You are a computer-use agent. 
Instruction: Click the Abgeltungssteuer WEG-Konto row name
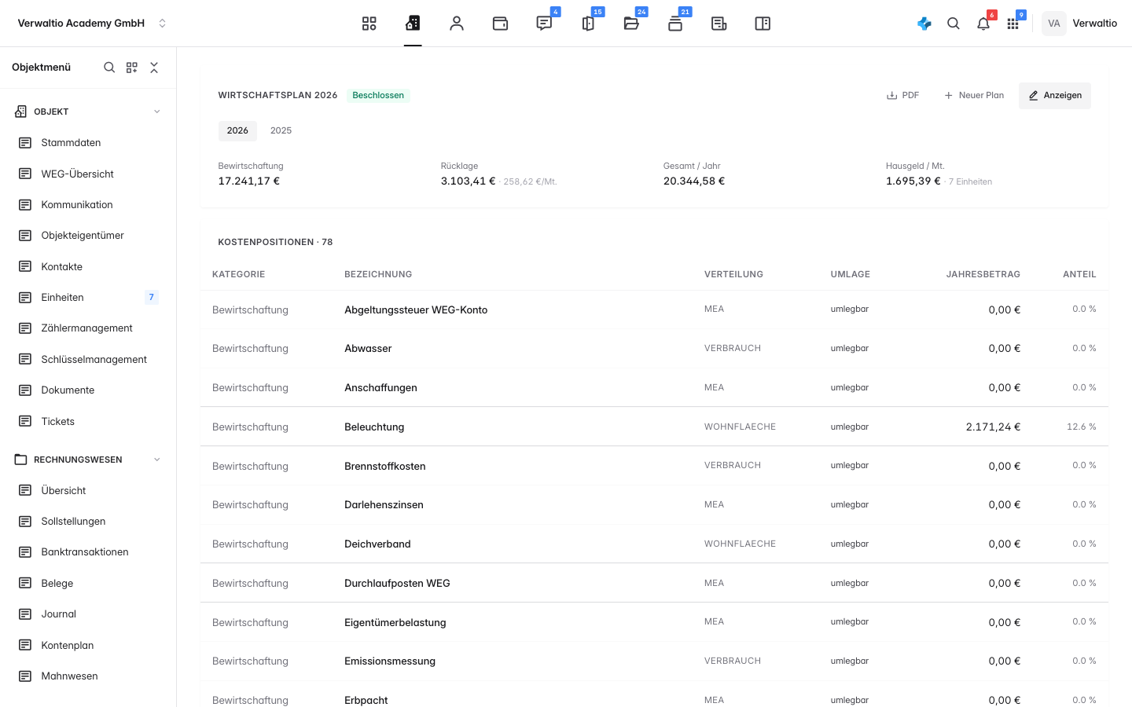(x=416, y=310)
